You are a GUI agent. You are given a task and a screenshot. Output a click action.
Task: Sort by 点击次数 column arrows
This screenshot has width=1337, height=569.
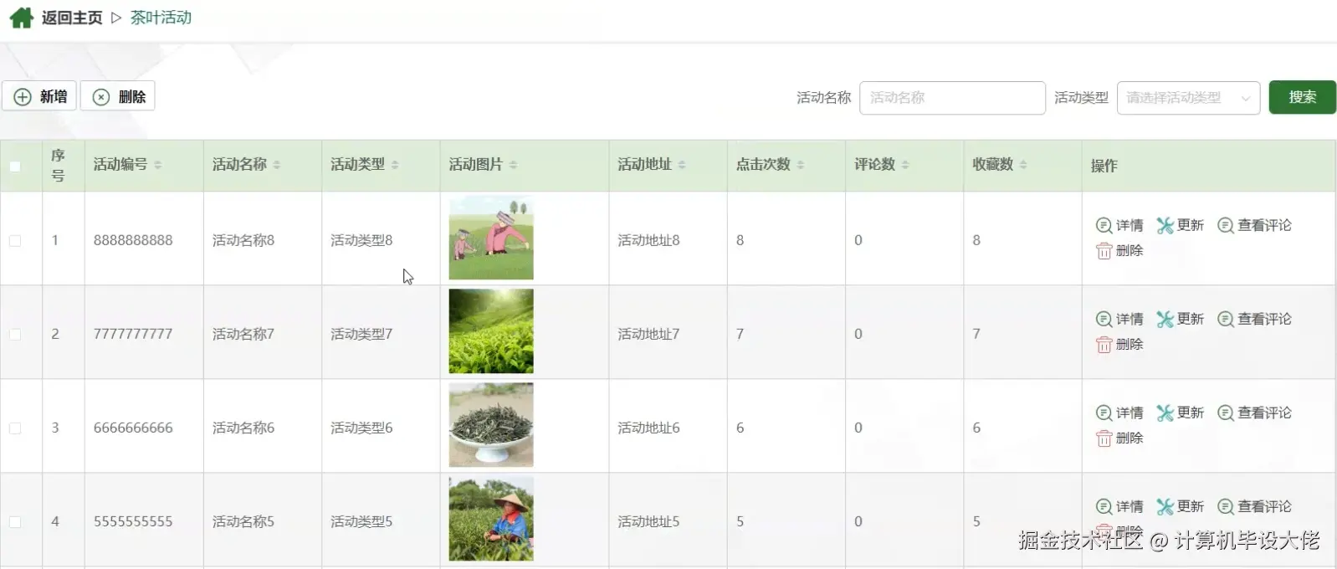point(801,165)
